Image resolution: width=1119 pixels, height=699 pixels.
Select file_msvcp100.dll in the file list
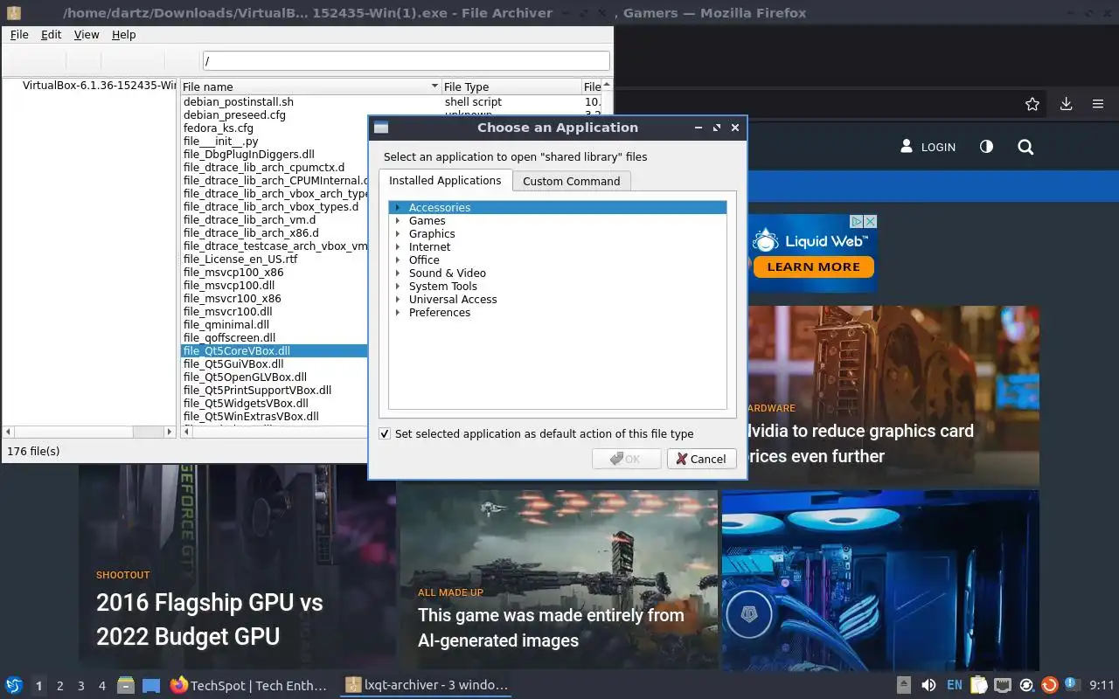coord(229,285)
